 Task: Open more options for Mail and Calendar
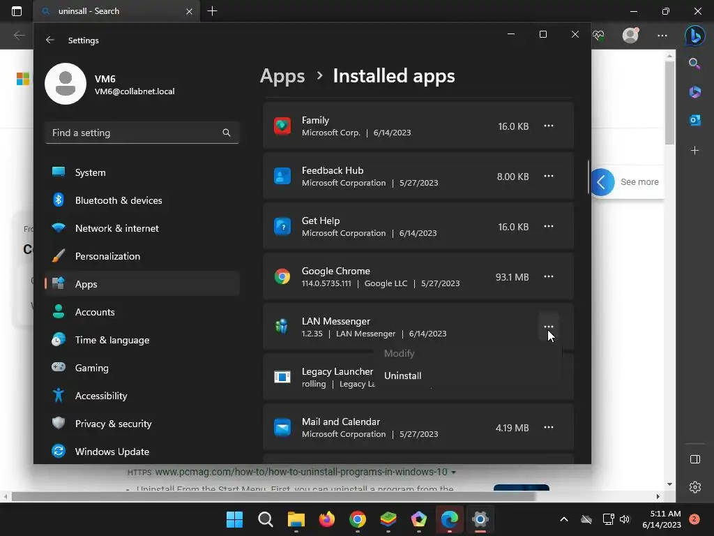549,428
